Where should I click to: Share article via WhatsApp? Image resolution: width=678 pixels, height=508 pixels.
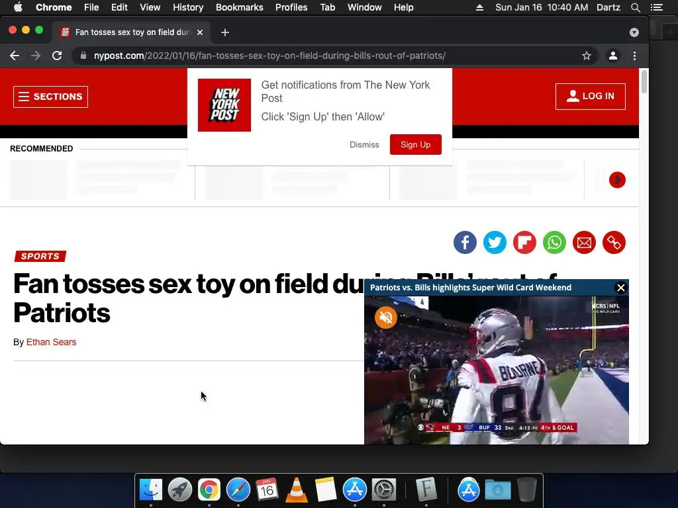point(554,242)
